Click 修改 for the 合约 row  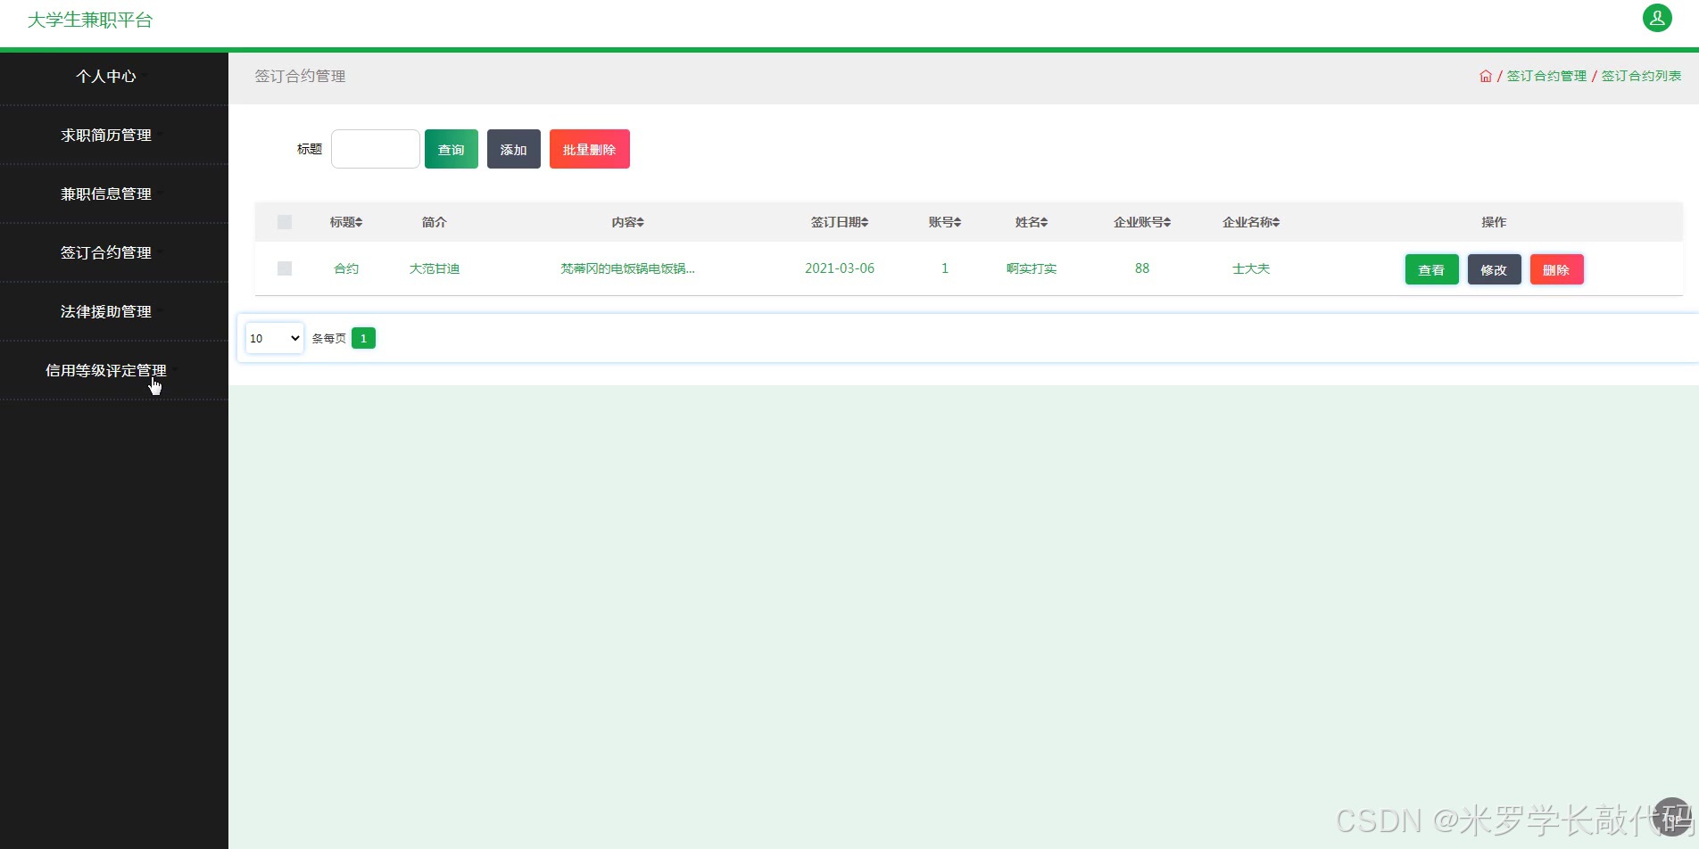1495,269
